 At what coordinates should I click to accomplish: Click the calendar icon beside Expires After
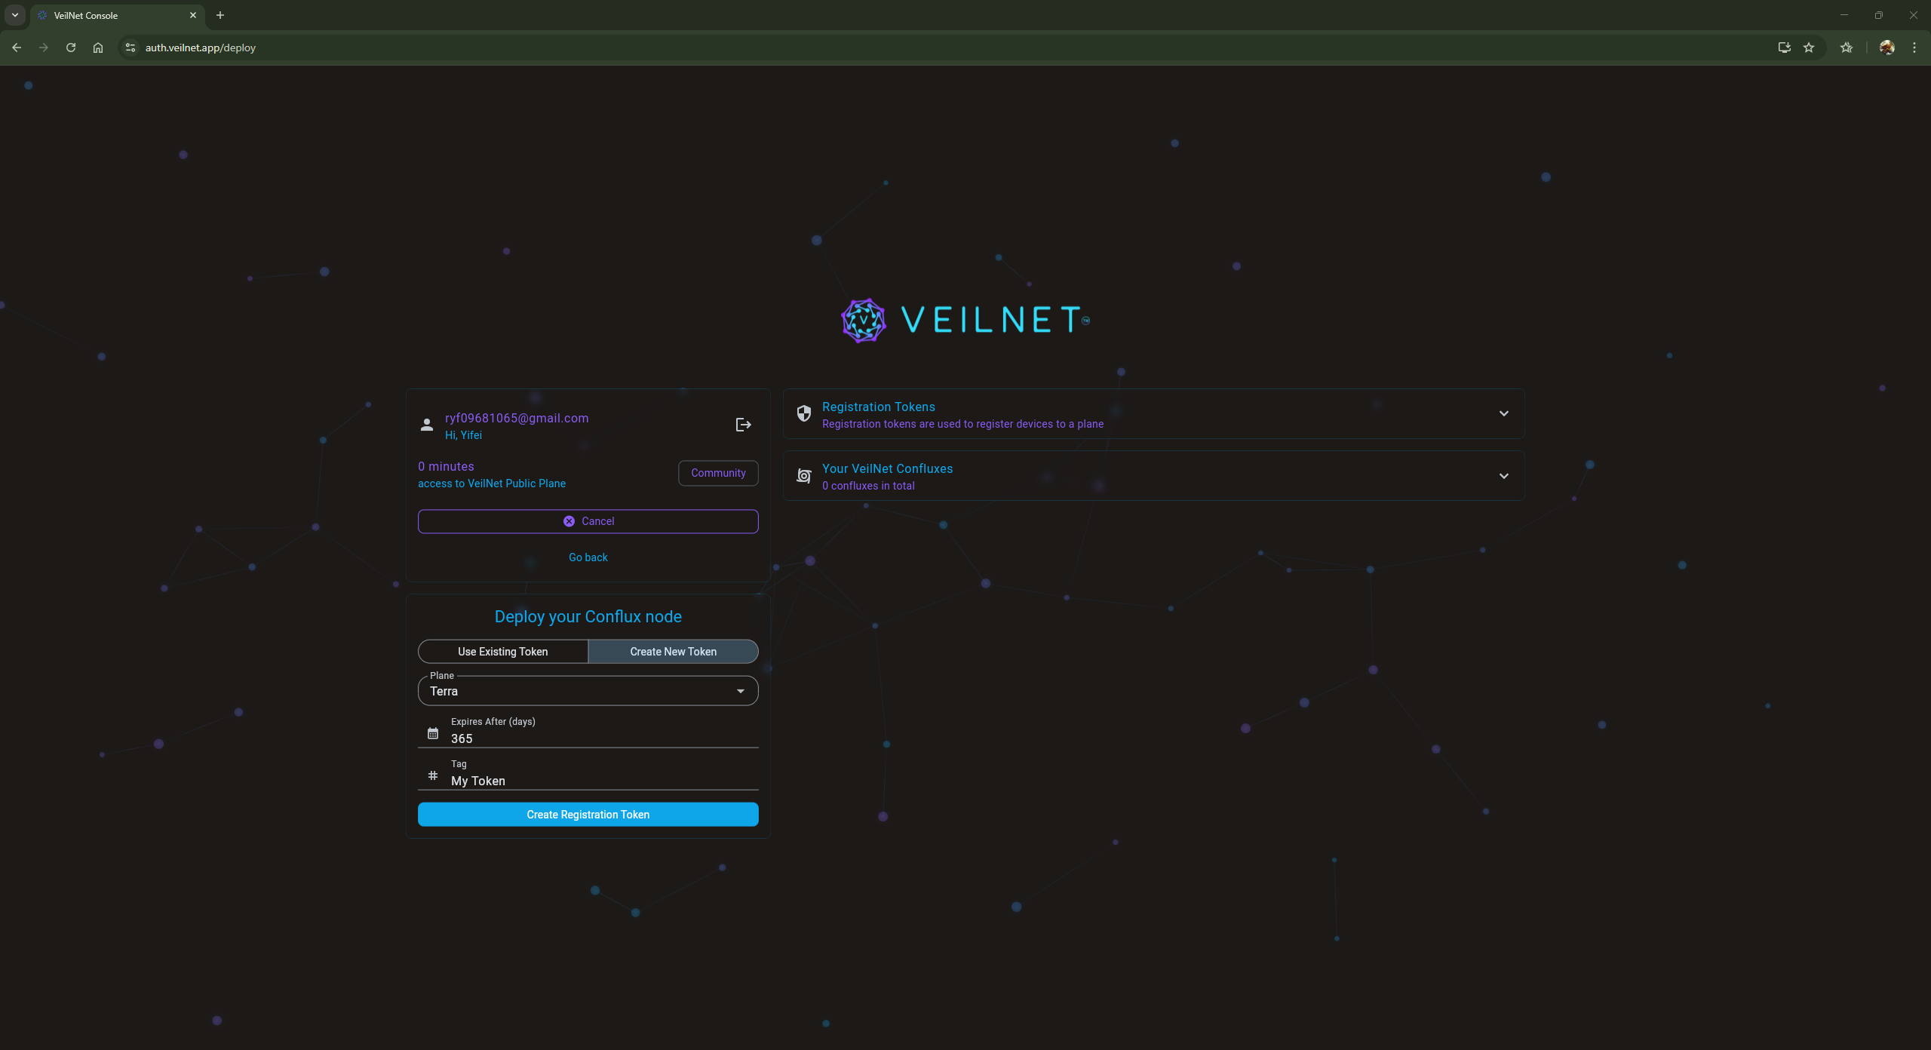(432, 732)
